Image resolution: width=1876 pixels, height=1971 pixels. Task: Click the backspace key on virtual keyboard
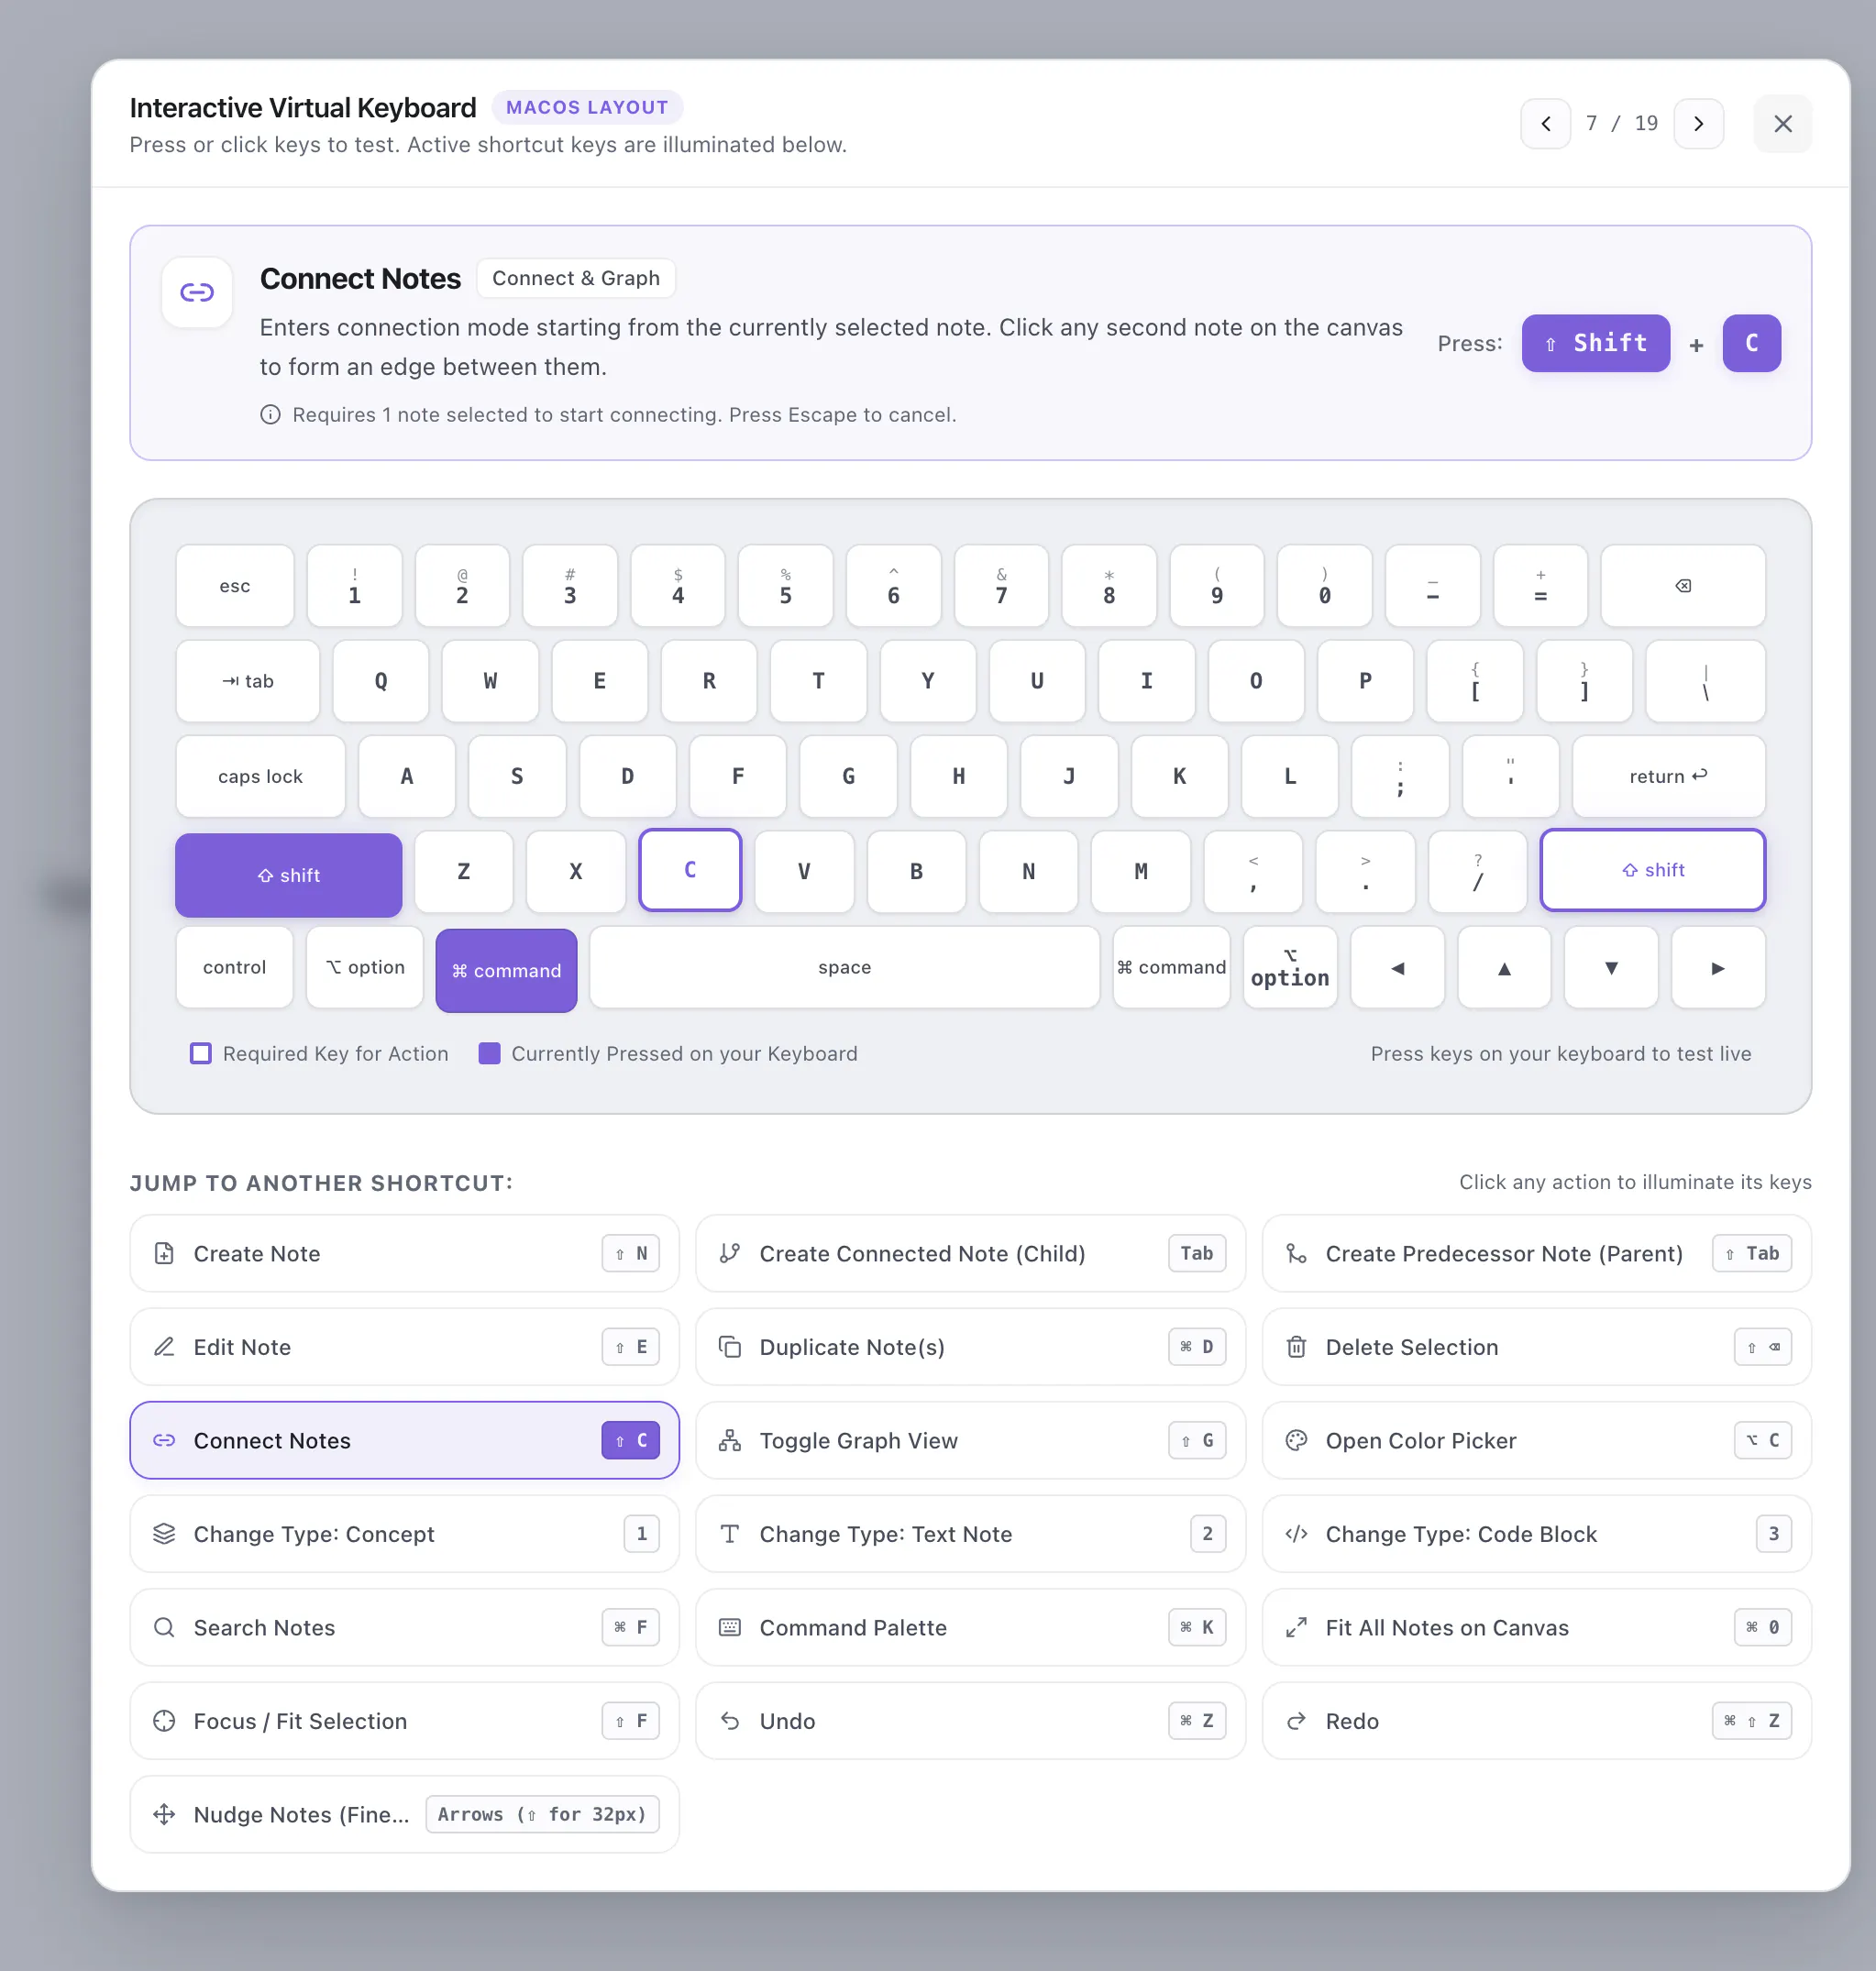[x=1682, y=586]
